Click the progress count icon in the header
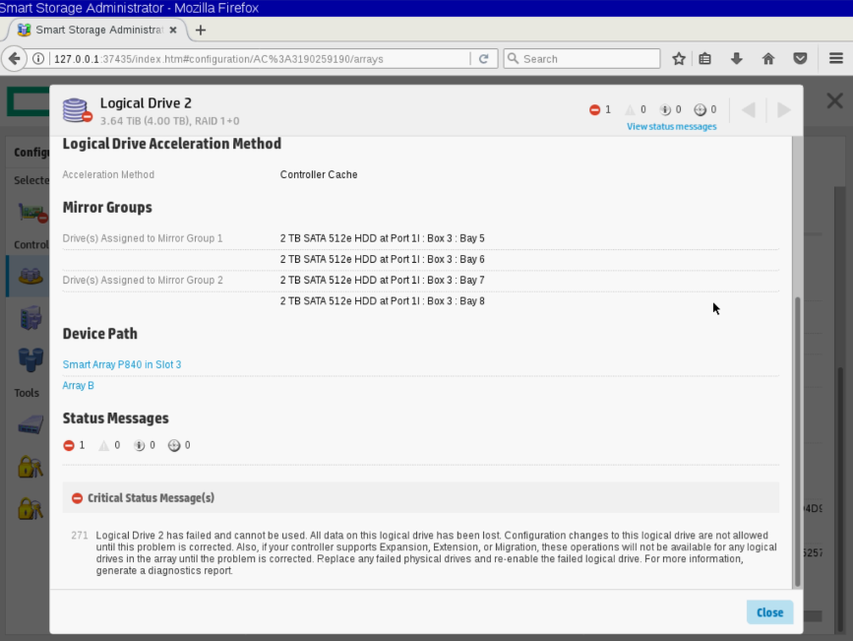Image resolution: width=853 pixels, height=641 pixels. pos(701,110)
